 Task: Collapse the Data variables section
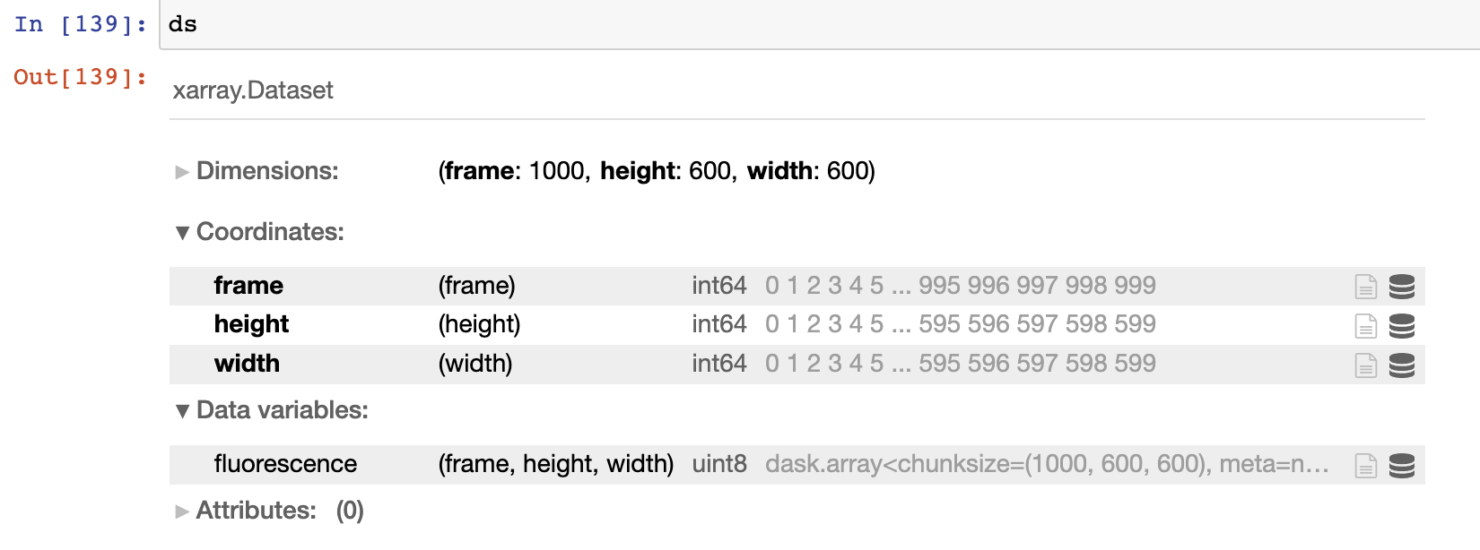(x=182, y=410)
